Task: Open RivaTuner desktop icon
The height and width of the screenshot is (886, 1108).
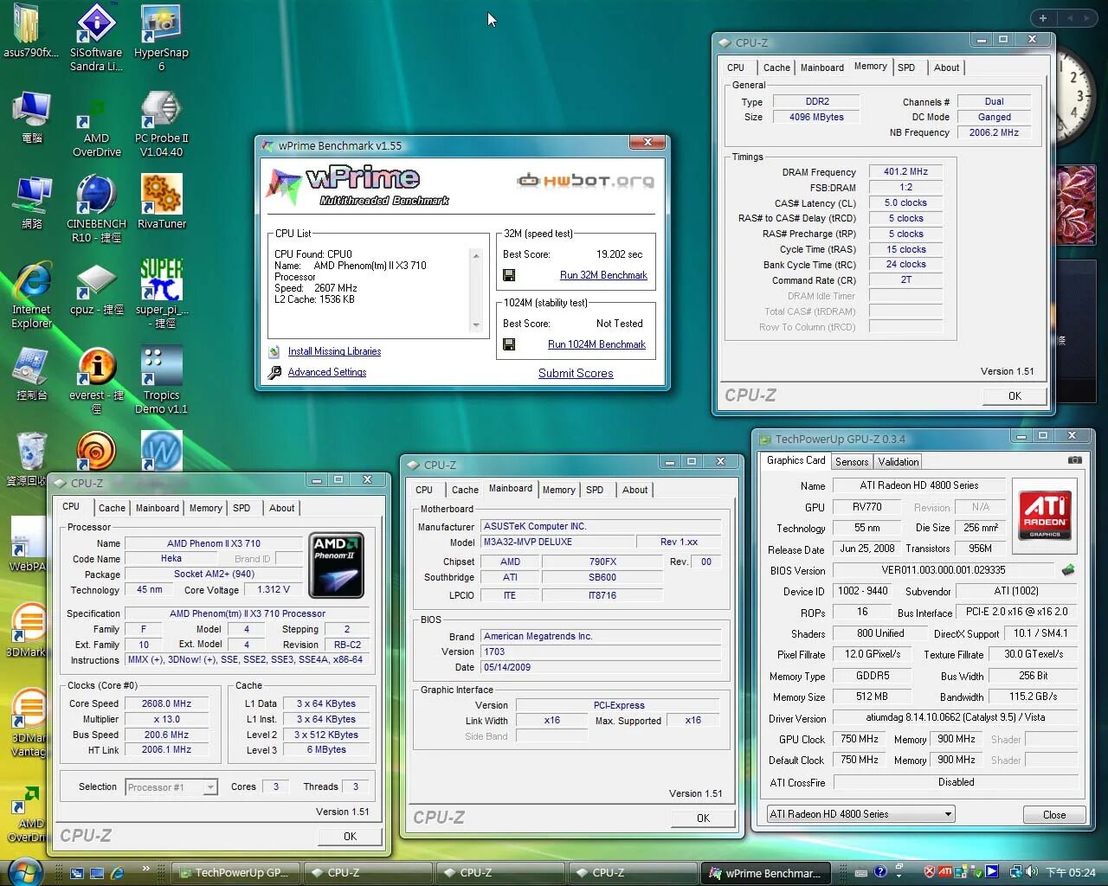Action: [161, 202]
